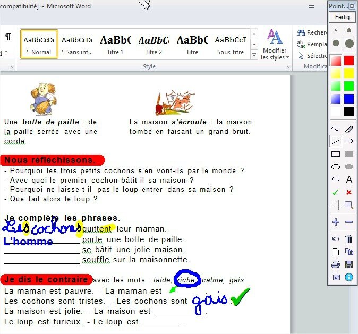Click the printer icon in Pointofix
Screen dimensions: 358x334
[x=336, y=264]
